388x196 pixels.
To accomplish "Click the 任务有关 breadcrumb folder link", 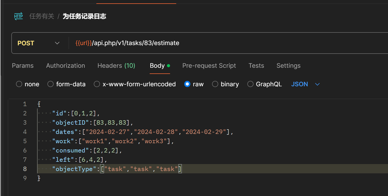I will (42, 16).
